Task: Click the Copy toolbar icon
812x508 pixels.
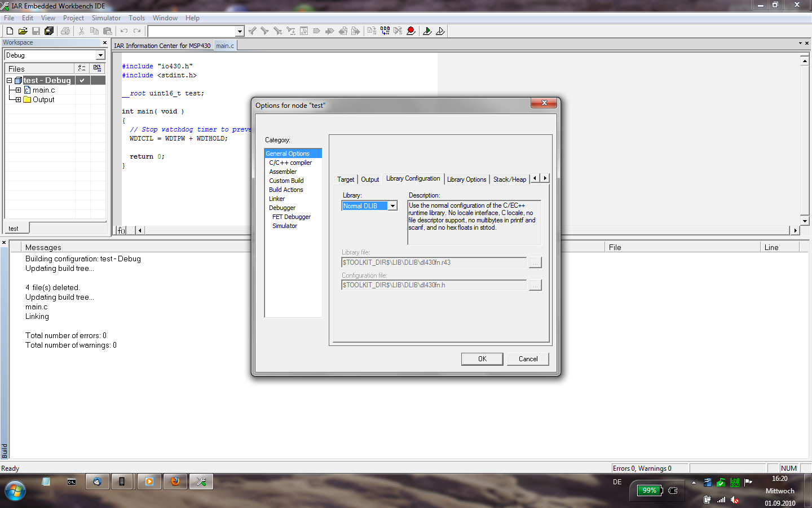Action: click(94, 31)
